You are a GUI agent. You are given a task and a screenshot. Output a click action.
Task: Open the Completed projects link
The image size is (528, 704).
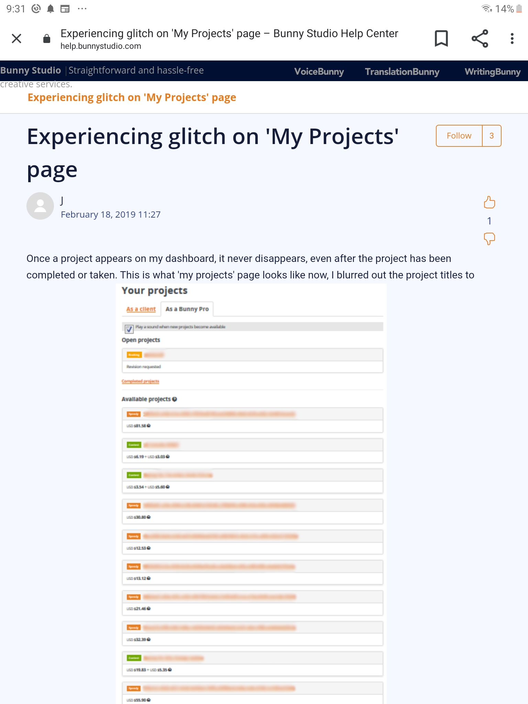coord(140,381)
